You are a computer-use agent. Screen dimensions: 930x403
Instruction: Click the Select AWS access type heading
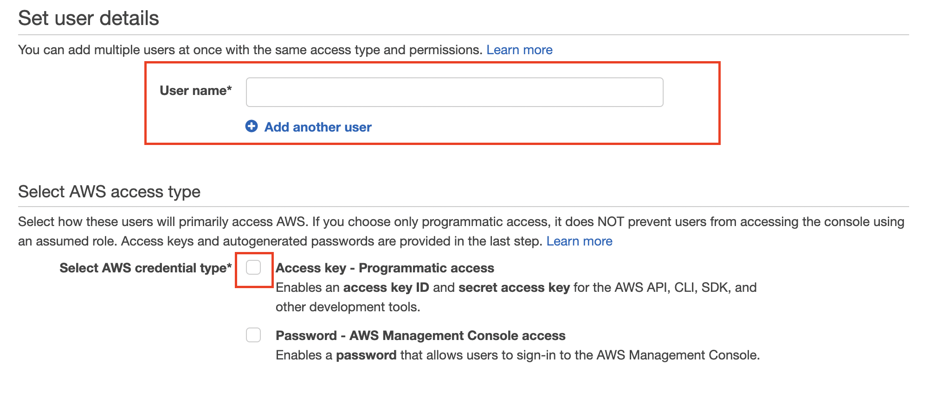click(109, 191)
